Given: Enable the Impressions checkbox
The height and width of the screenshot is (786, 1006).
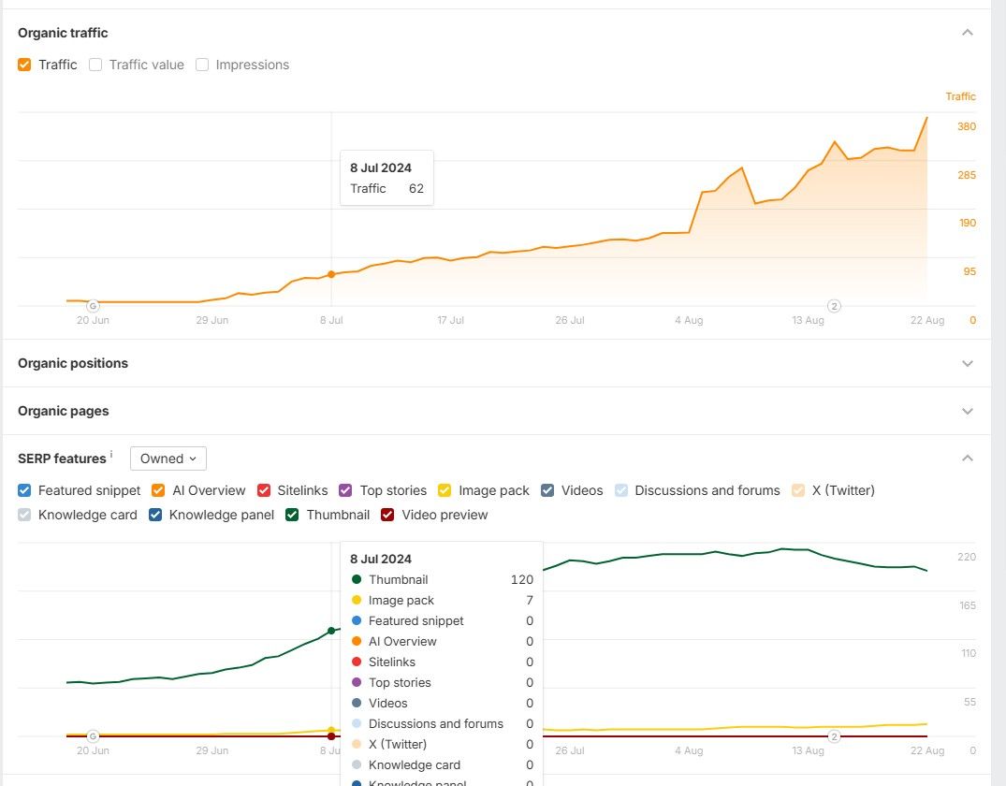Looking at the screenshot, I should pos(202,65).
